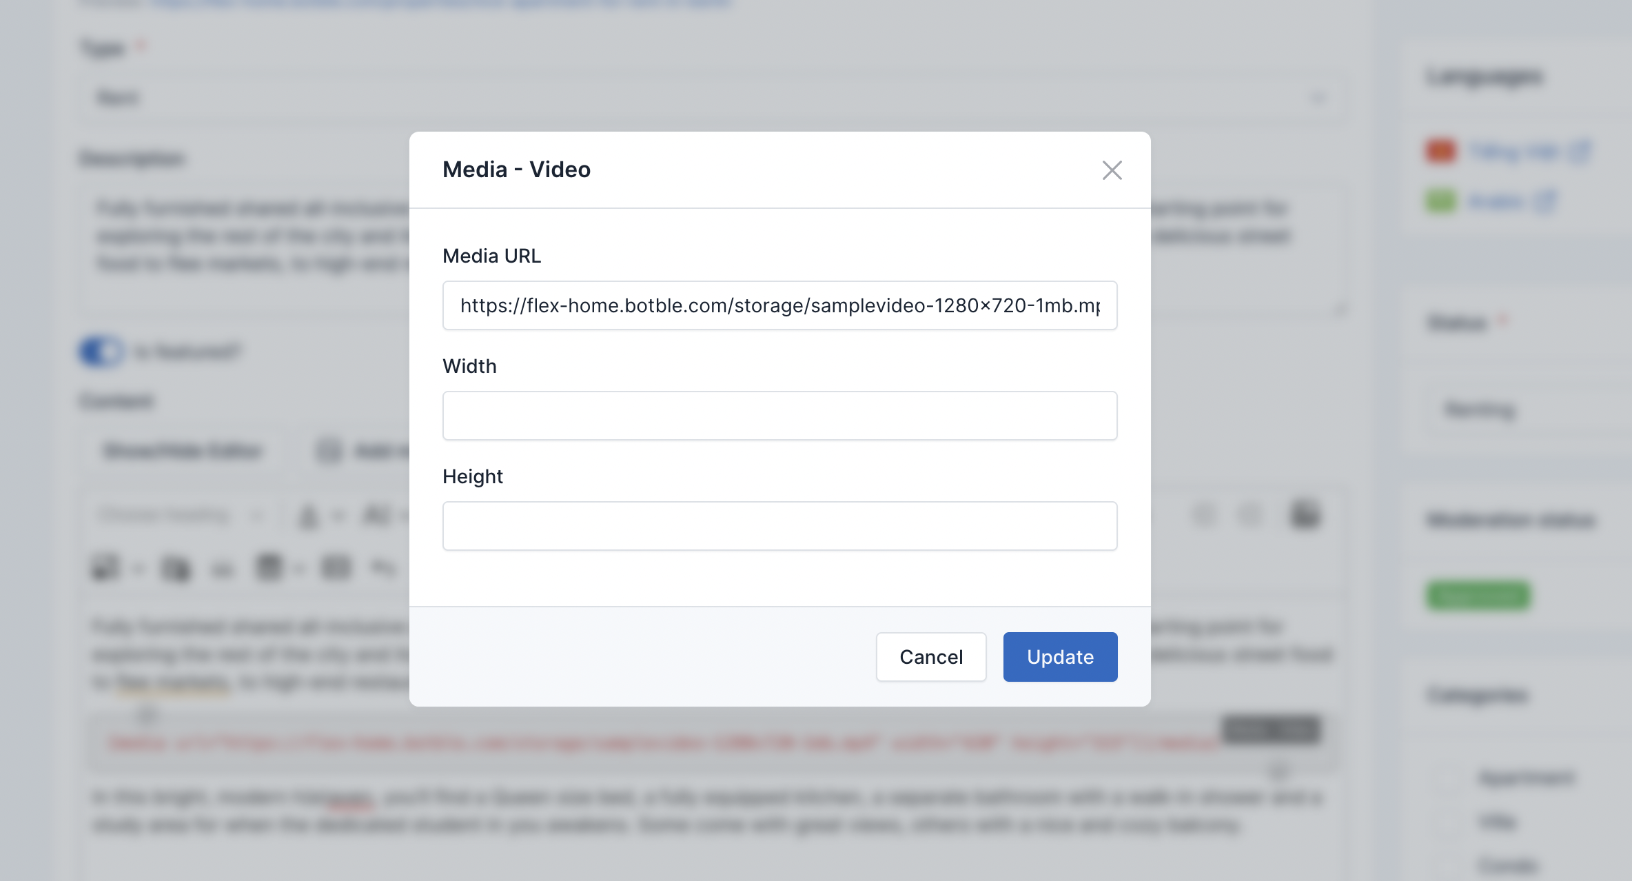
Task: Click the blue Update button
Action: (x=1060, y=657)
